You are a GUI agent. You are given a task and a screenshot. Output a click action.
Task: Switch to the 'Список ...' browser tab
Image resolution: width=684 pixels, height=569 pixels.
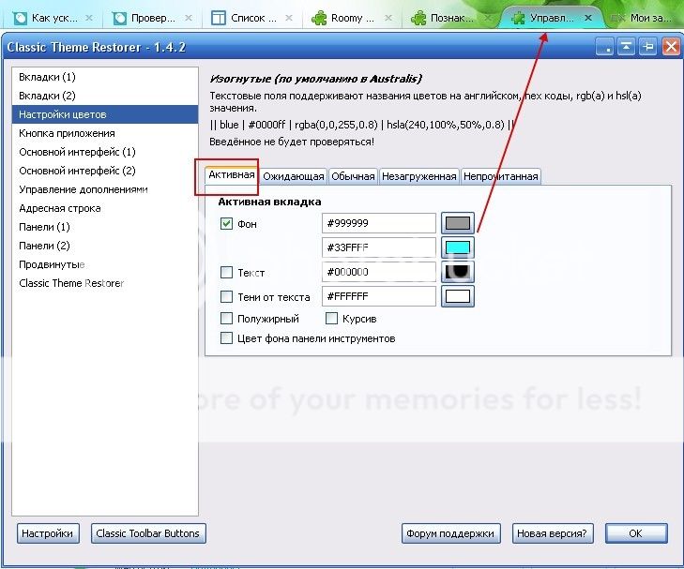pos(253,18)
